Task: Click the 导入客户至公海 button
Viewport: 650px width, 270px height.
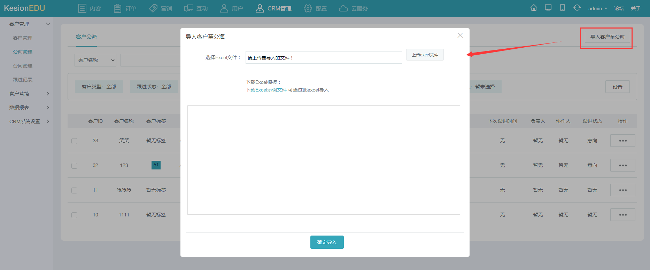Action: [x=608, y=37]
